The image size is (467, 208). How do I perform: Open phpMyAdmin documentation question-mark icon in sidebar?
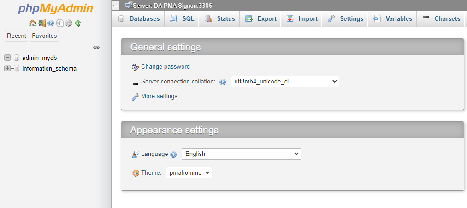click(51, 23)
